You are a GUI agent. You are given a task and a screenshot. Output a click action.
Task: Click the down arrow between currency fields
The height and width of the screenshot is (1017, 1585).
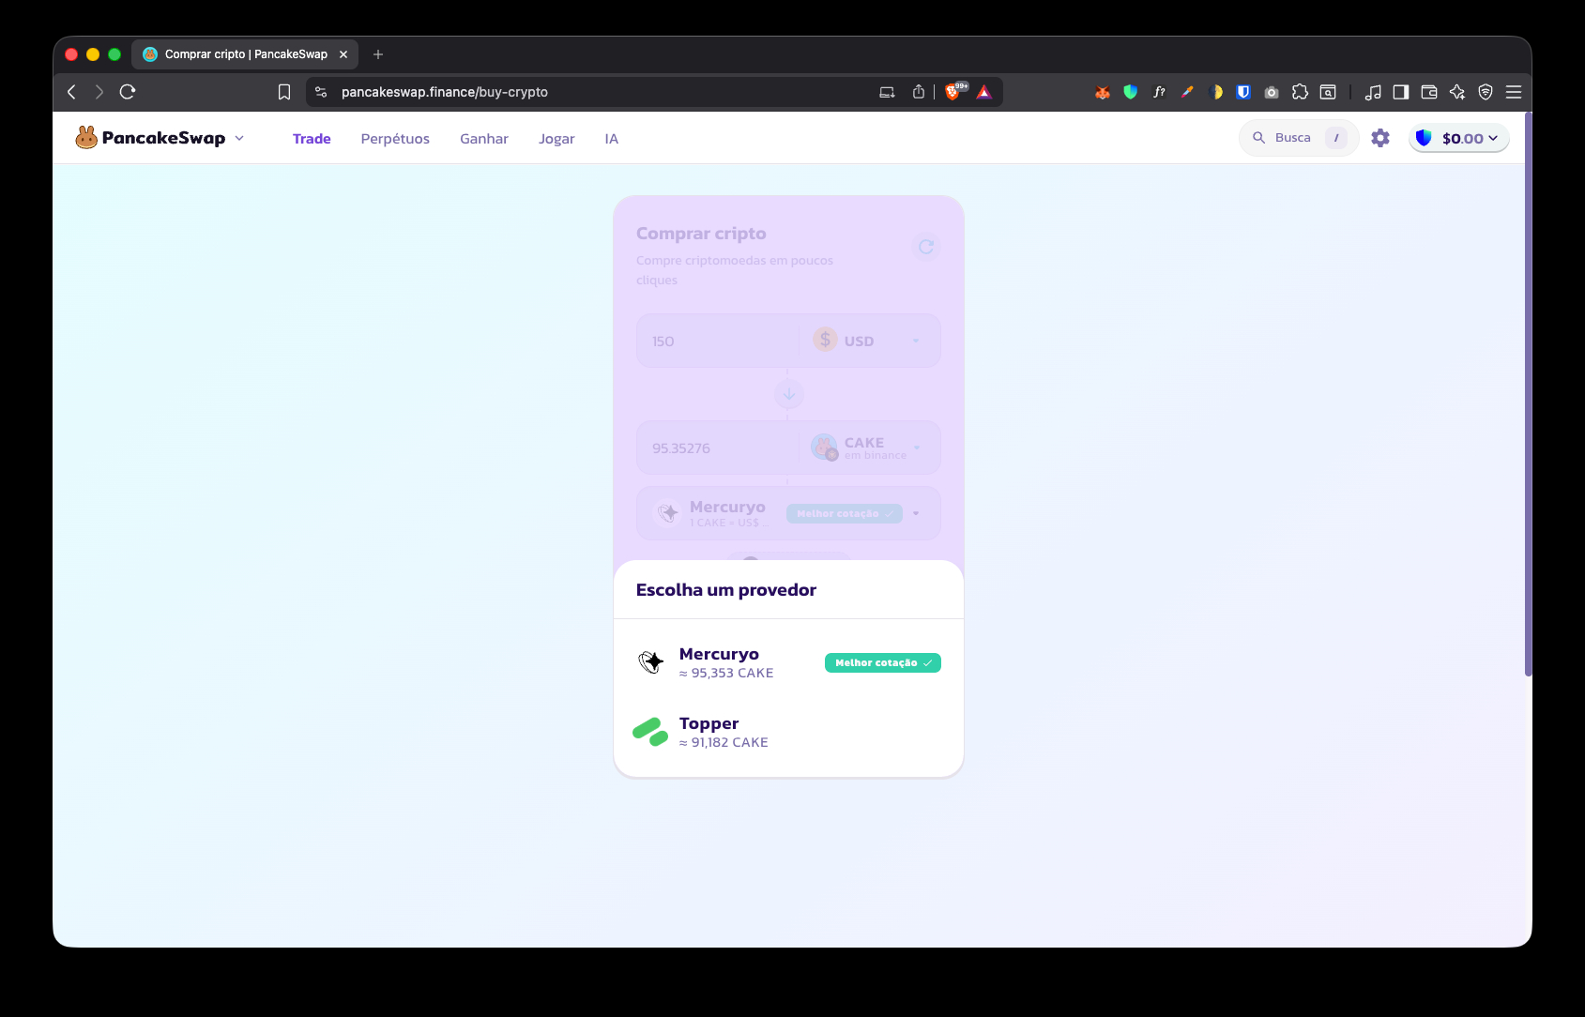[x=789, y=394]
